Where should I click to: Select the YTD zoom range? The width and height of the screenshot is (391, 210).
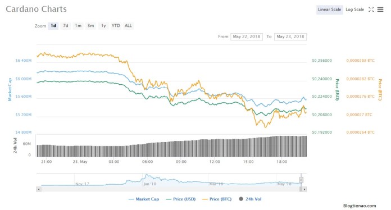116,26
